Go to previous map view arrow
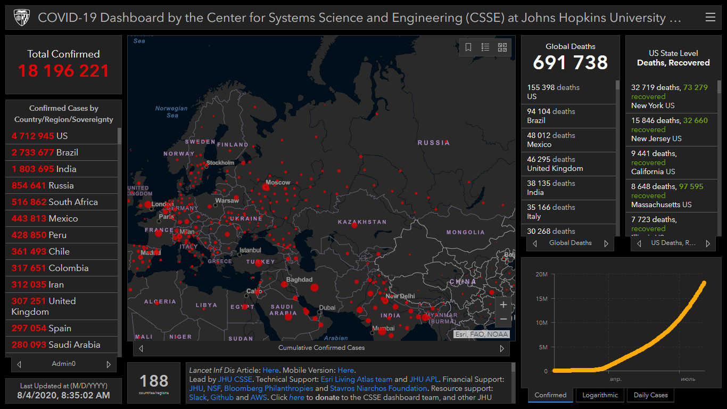The width and height of the screenshot is (727, 409). pyautogui.click(x=141, y=348)
